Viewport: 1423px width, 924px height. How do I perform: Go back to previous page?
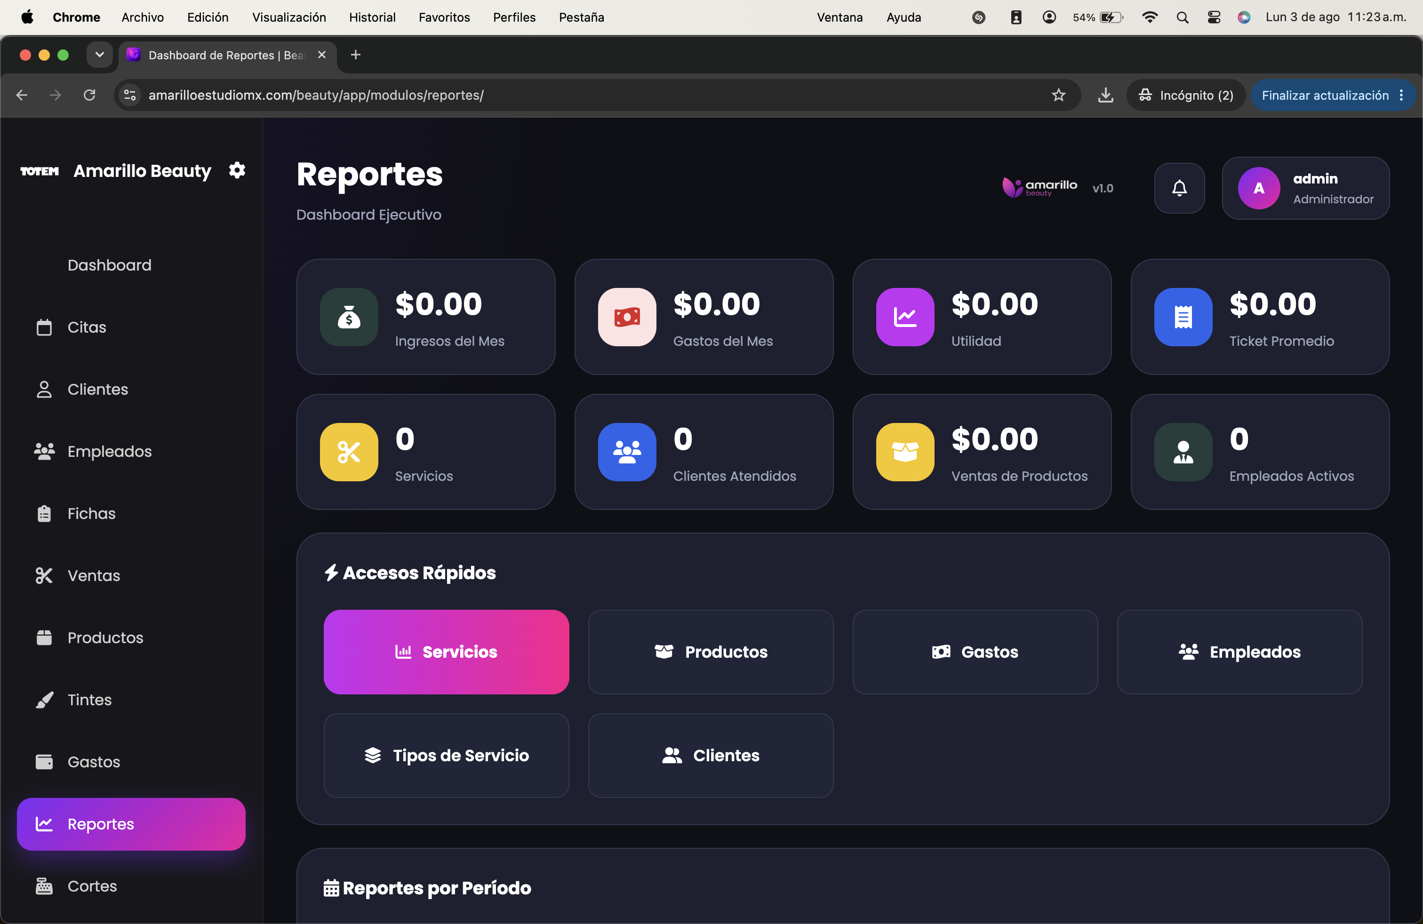pyautogui.click(x=22, y=95)
